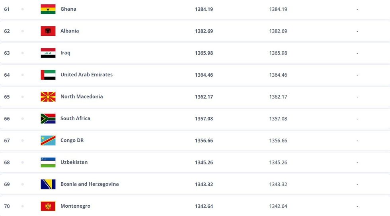The image size is (390, 216).
Task: Select the Montenegro team name
Action: tap(75, 206)
